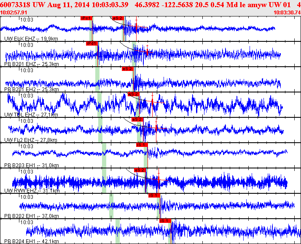Click the UW FL2 EHZ station label
The height and width of the screenshot is (244, 301).
coord(31,140)
